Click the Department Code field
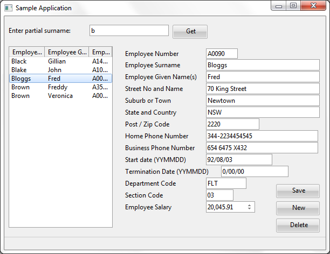 [x=225, y=184]
